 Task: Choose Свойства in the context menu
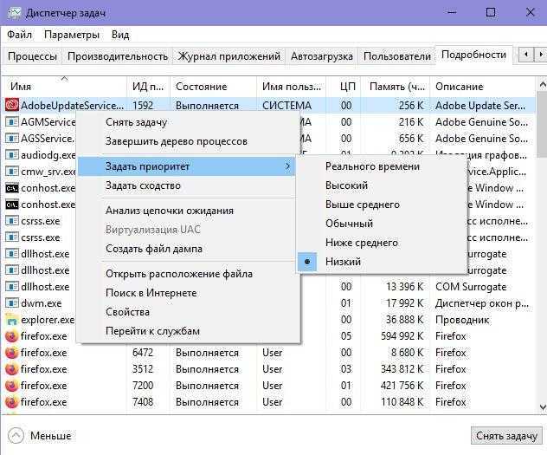click(x=127, y=312)
